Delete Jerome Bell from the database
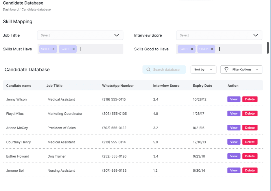 pyautogui.click(x=250, y=171)
